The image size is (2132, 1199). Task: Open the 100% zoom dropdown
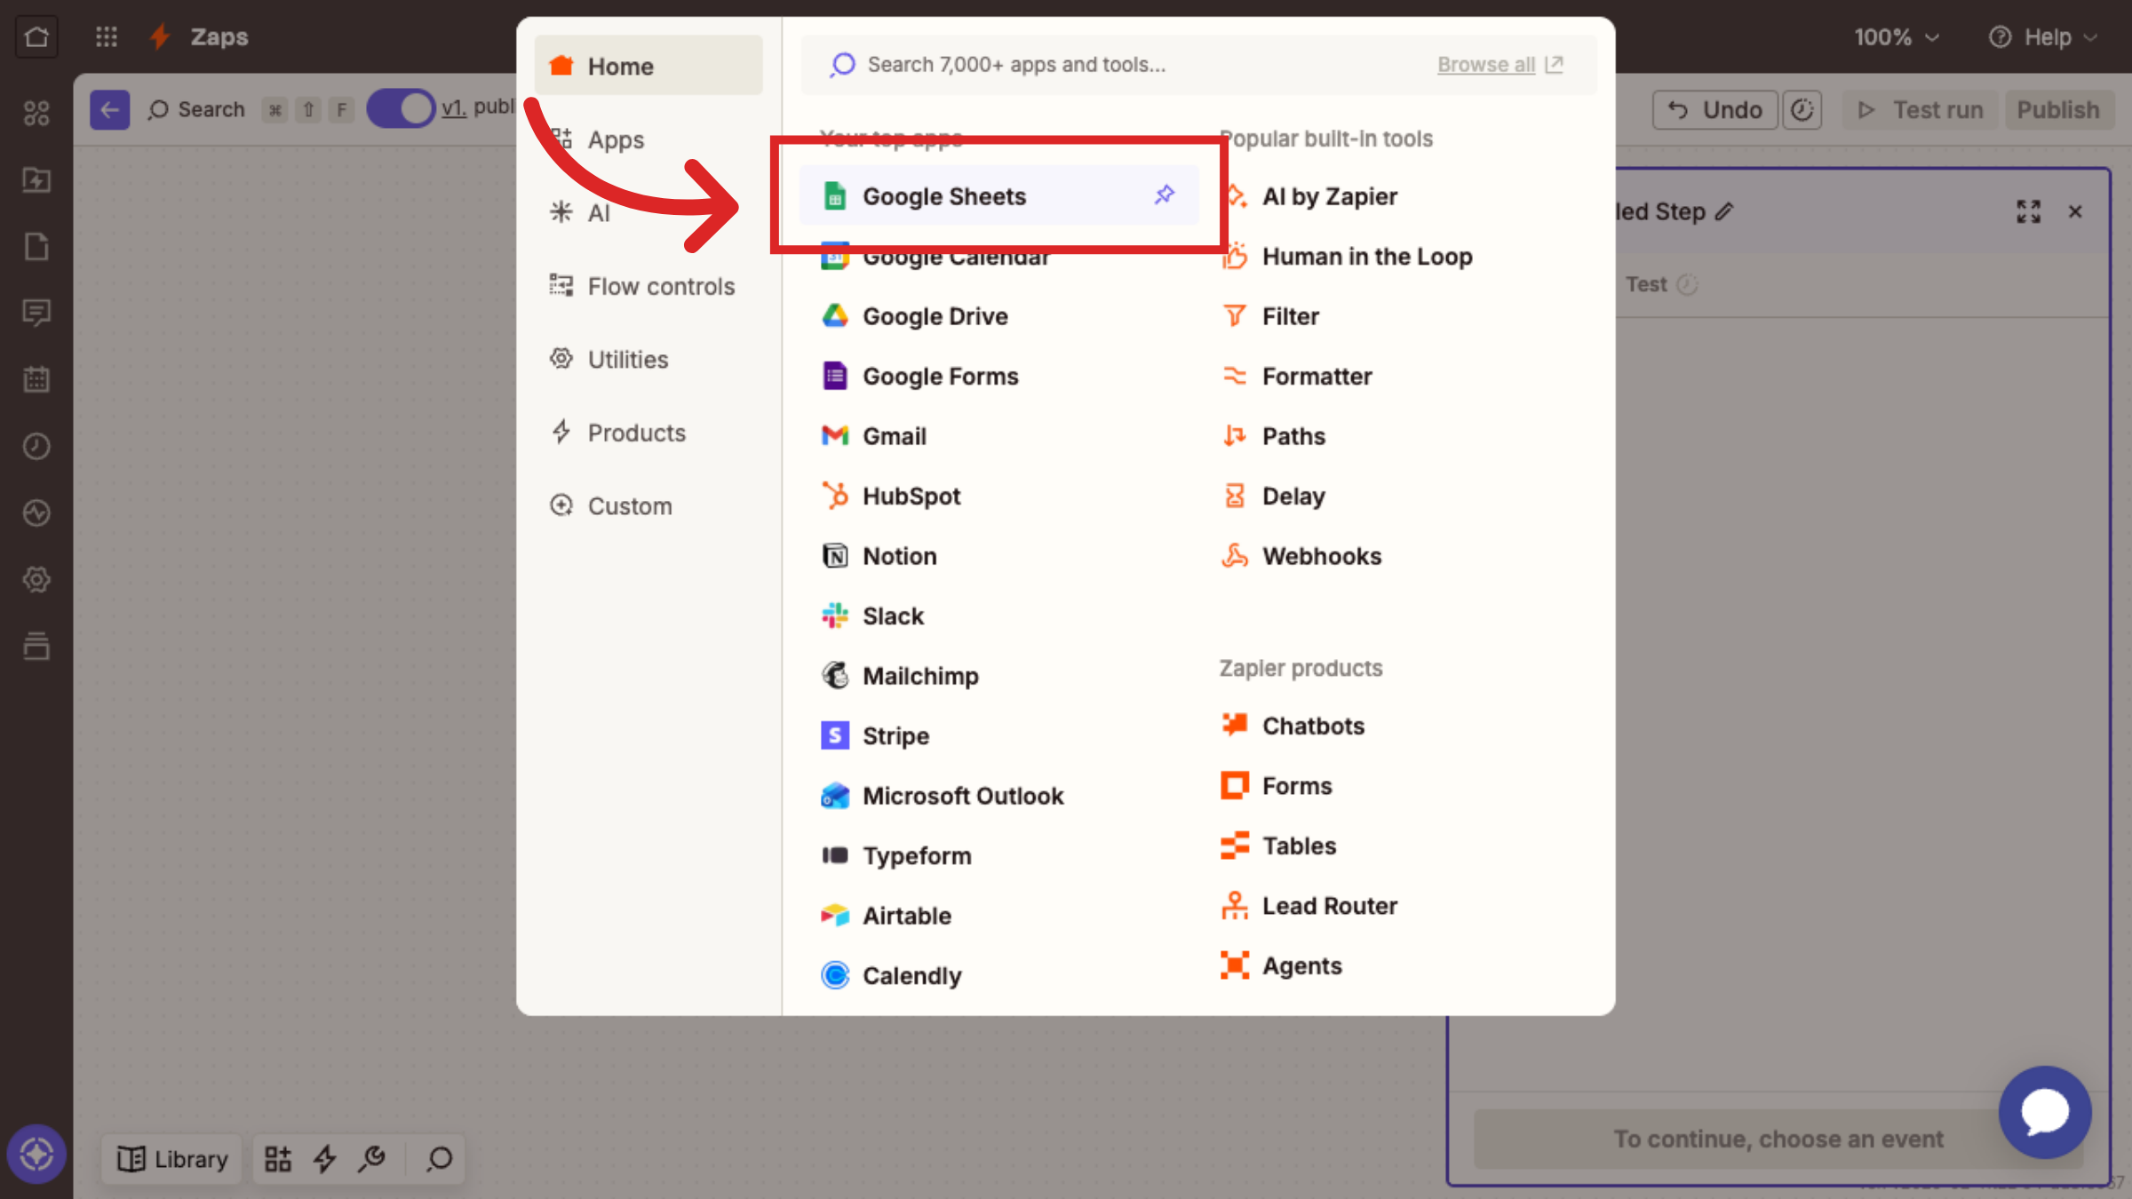[1896, 36]
